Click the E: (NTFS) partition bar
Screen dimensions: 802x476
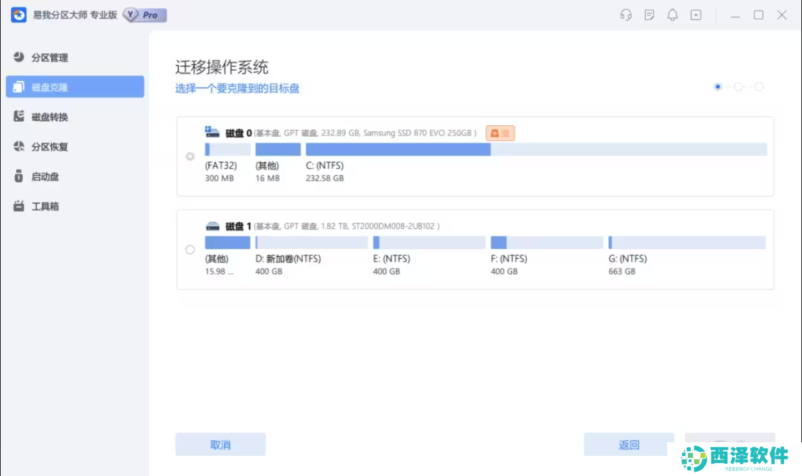[x=429, y=242]
